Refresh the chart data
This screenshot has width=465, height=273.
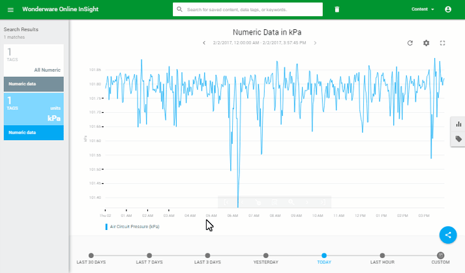click(x=410, y=43)
